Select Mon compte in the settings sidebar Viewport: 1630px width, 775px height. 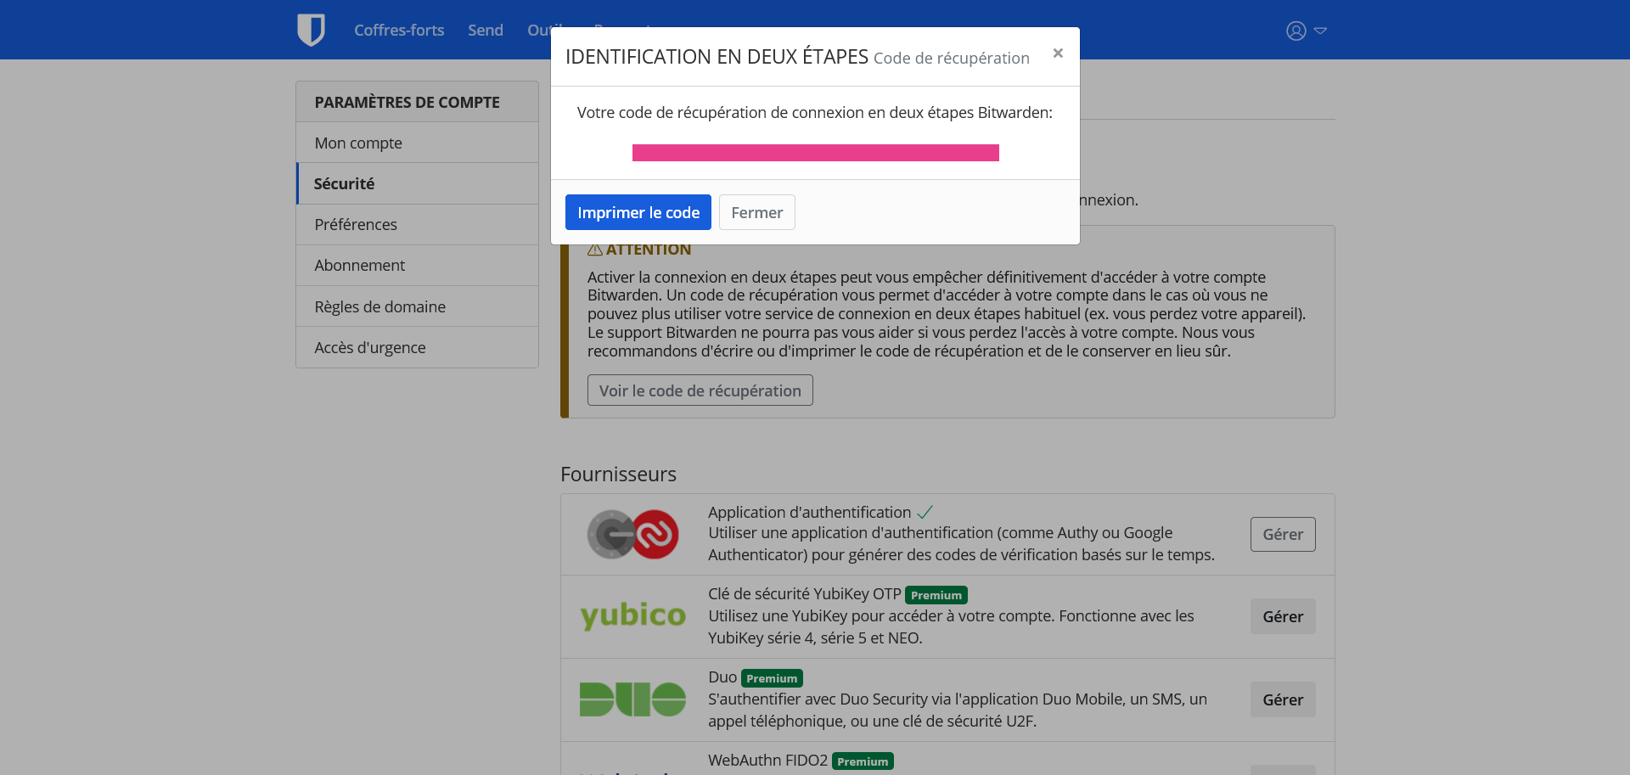(358, 143)
